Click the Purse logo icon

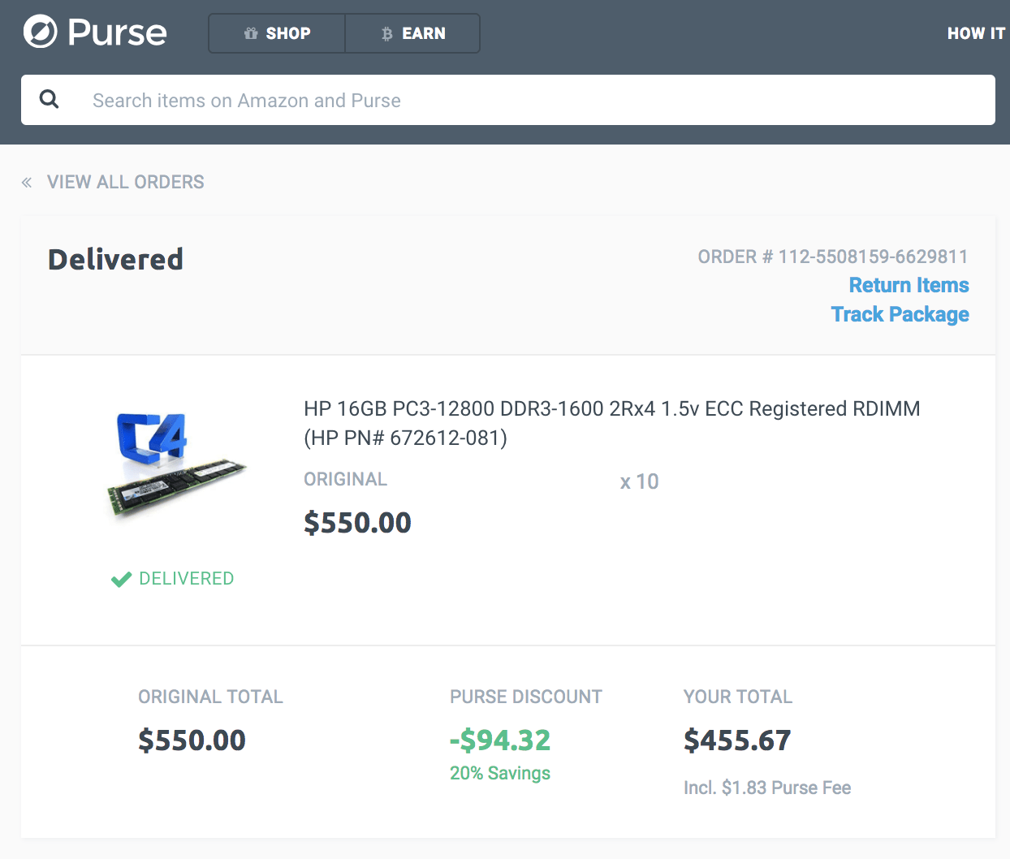(x=39, y=32)
